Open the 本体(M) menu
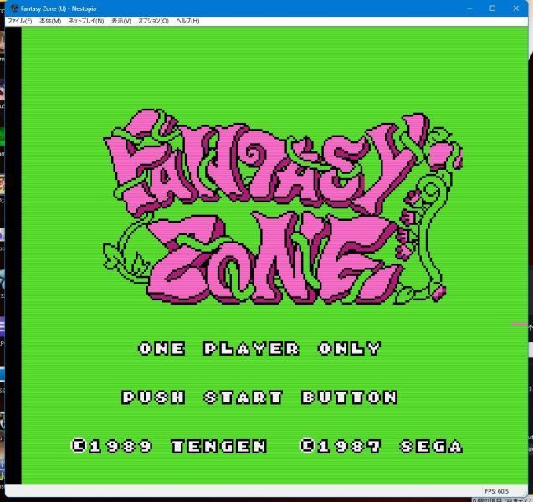Viewport: 533px width, 502px height. 50,21
